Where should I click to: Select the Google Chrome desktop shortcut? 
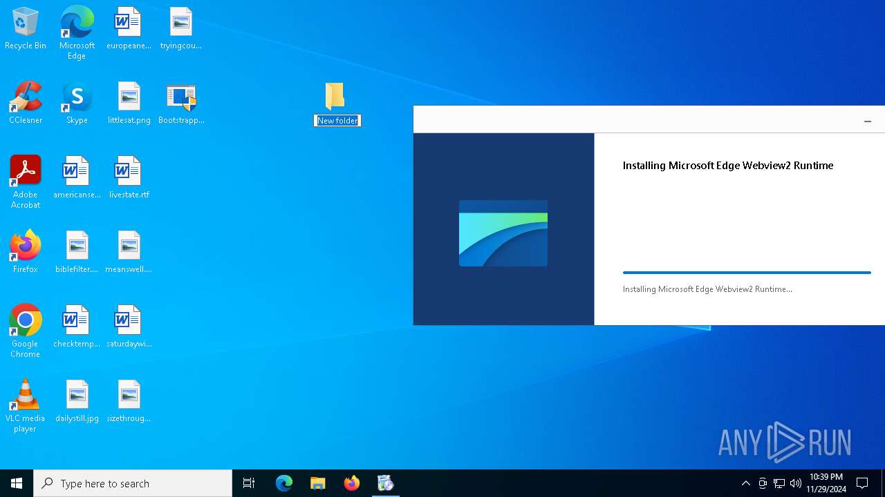[26, 331]
